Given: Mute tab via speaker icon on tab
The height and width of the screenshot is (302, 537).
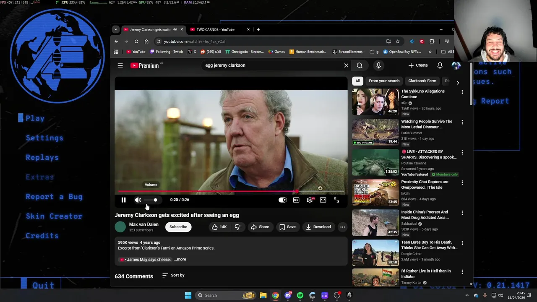Looking at the screenshot, I should 175,29.
